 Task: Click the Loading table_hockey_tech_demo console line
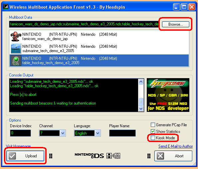click(54, 86)
